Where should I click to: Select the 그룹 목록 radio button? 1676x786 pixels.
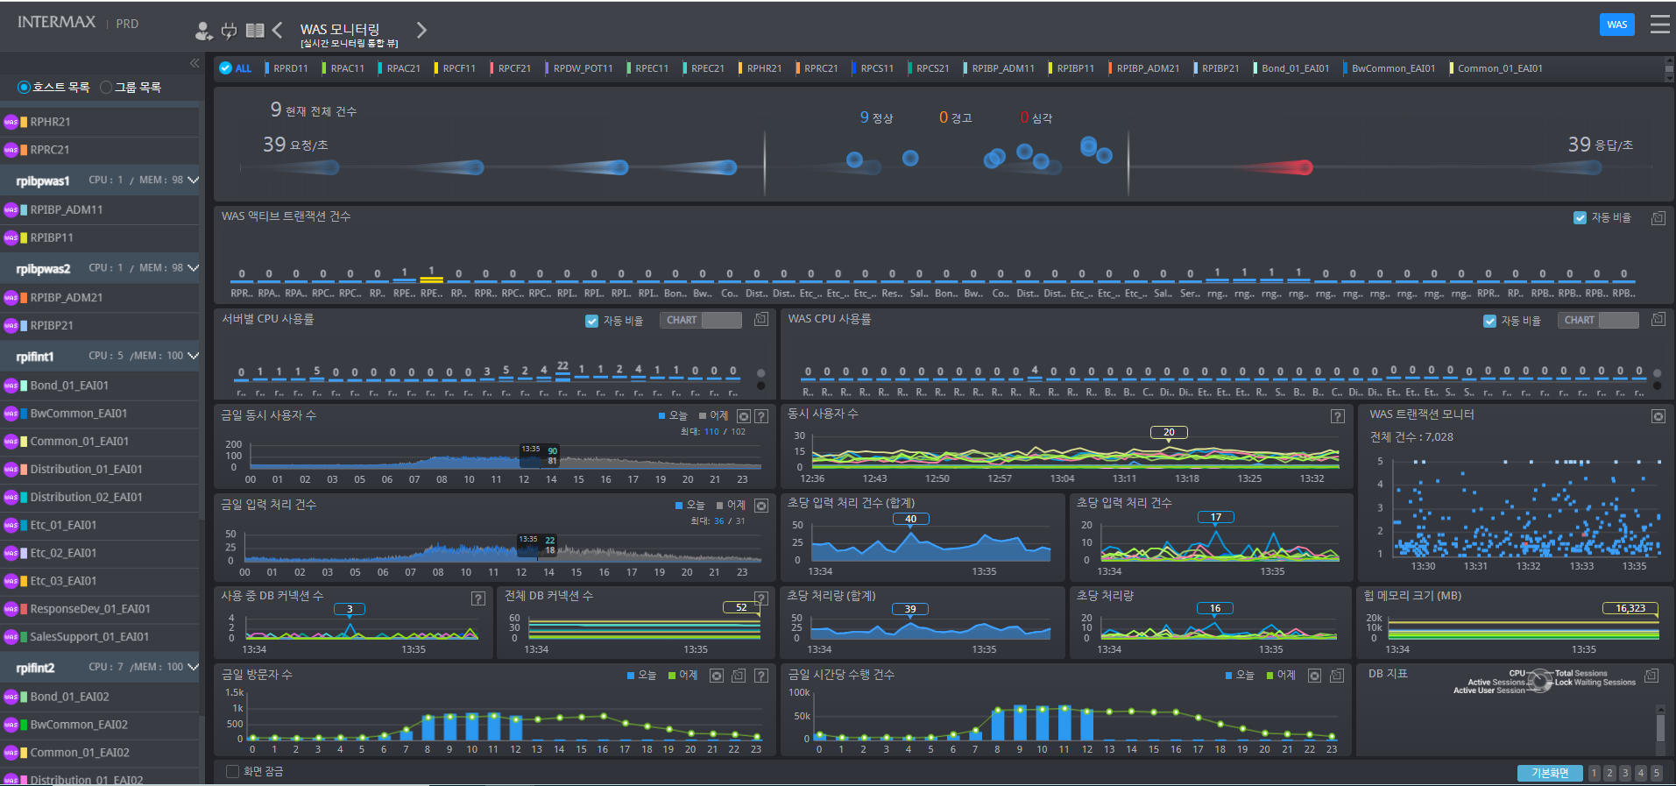(106, 88)
